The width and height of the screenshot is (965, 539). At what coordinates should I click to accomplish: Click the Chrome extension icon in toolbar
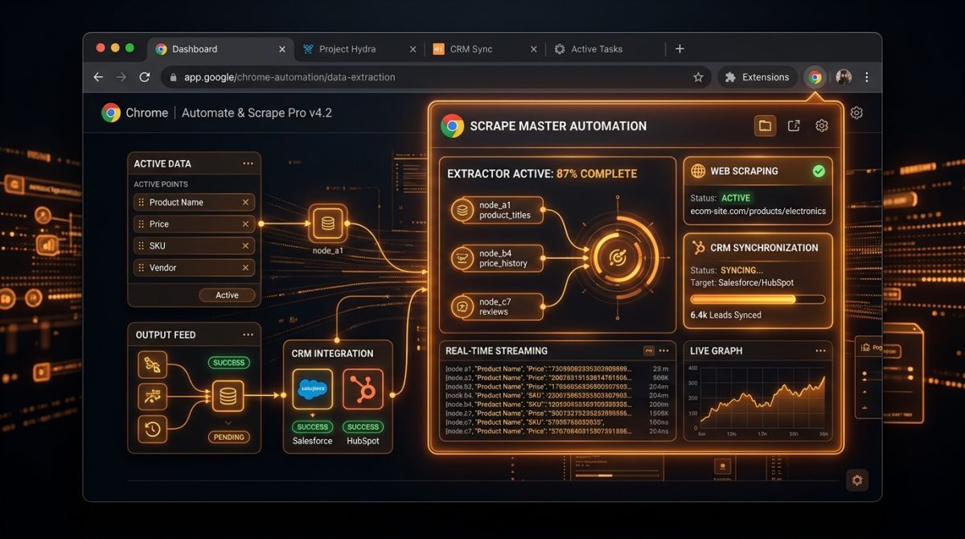(815, 77)
